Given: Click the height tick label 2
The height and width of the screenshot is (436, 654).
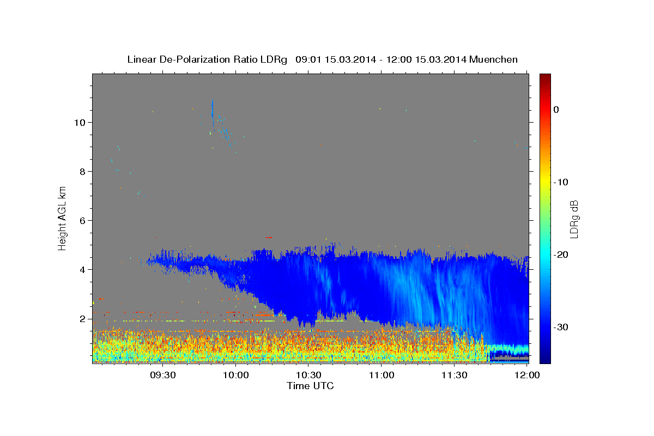Looking at the screenshot, I should [x=83, y=318].
